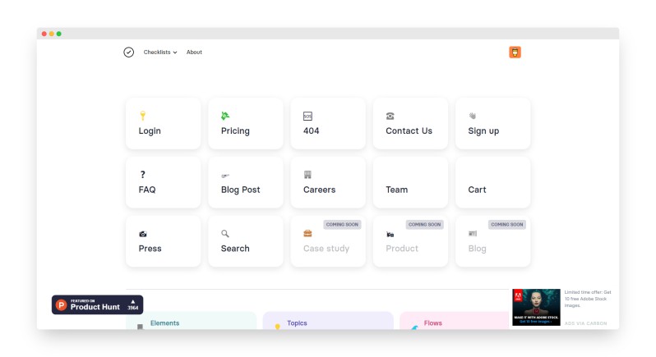Go to the About page
The width and height of the screenshot is (656, 357).
[x=194, y=53]
